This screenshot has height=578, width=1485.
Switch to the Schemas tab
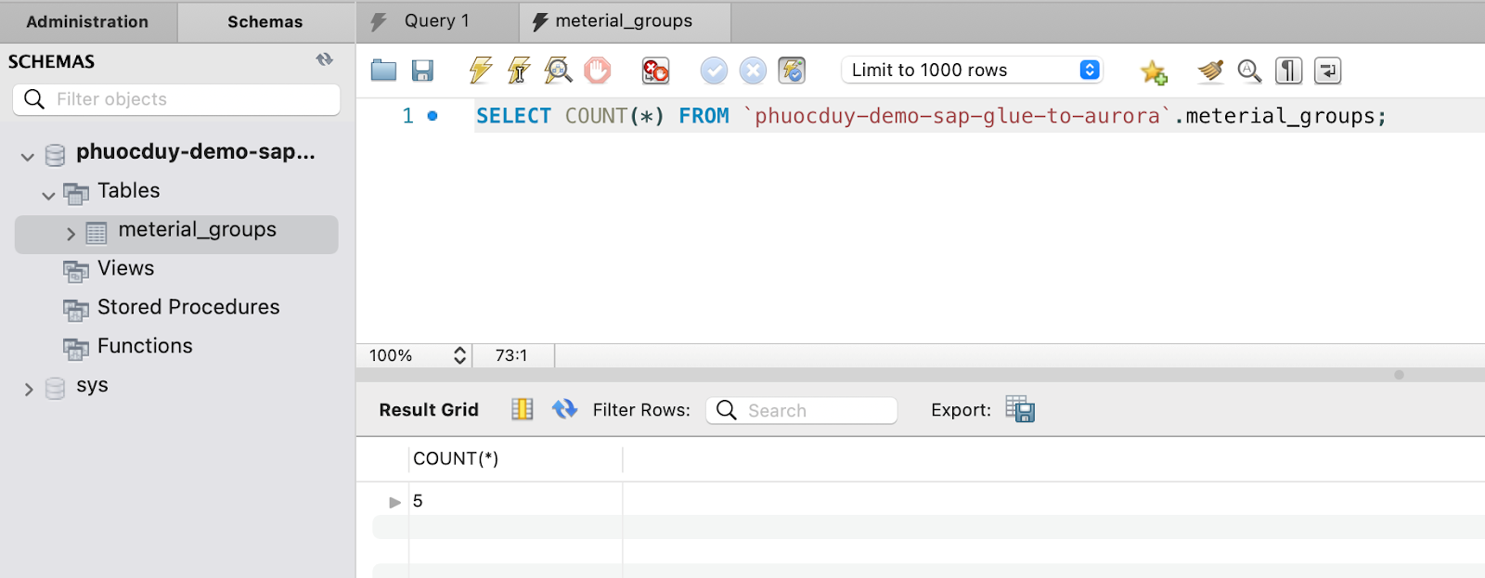coord(265,21)
